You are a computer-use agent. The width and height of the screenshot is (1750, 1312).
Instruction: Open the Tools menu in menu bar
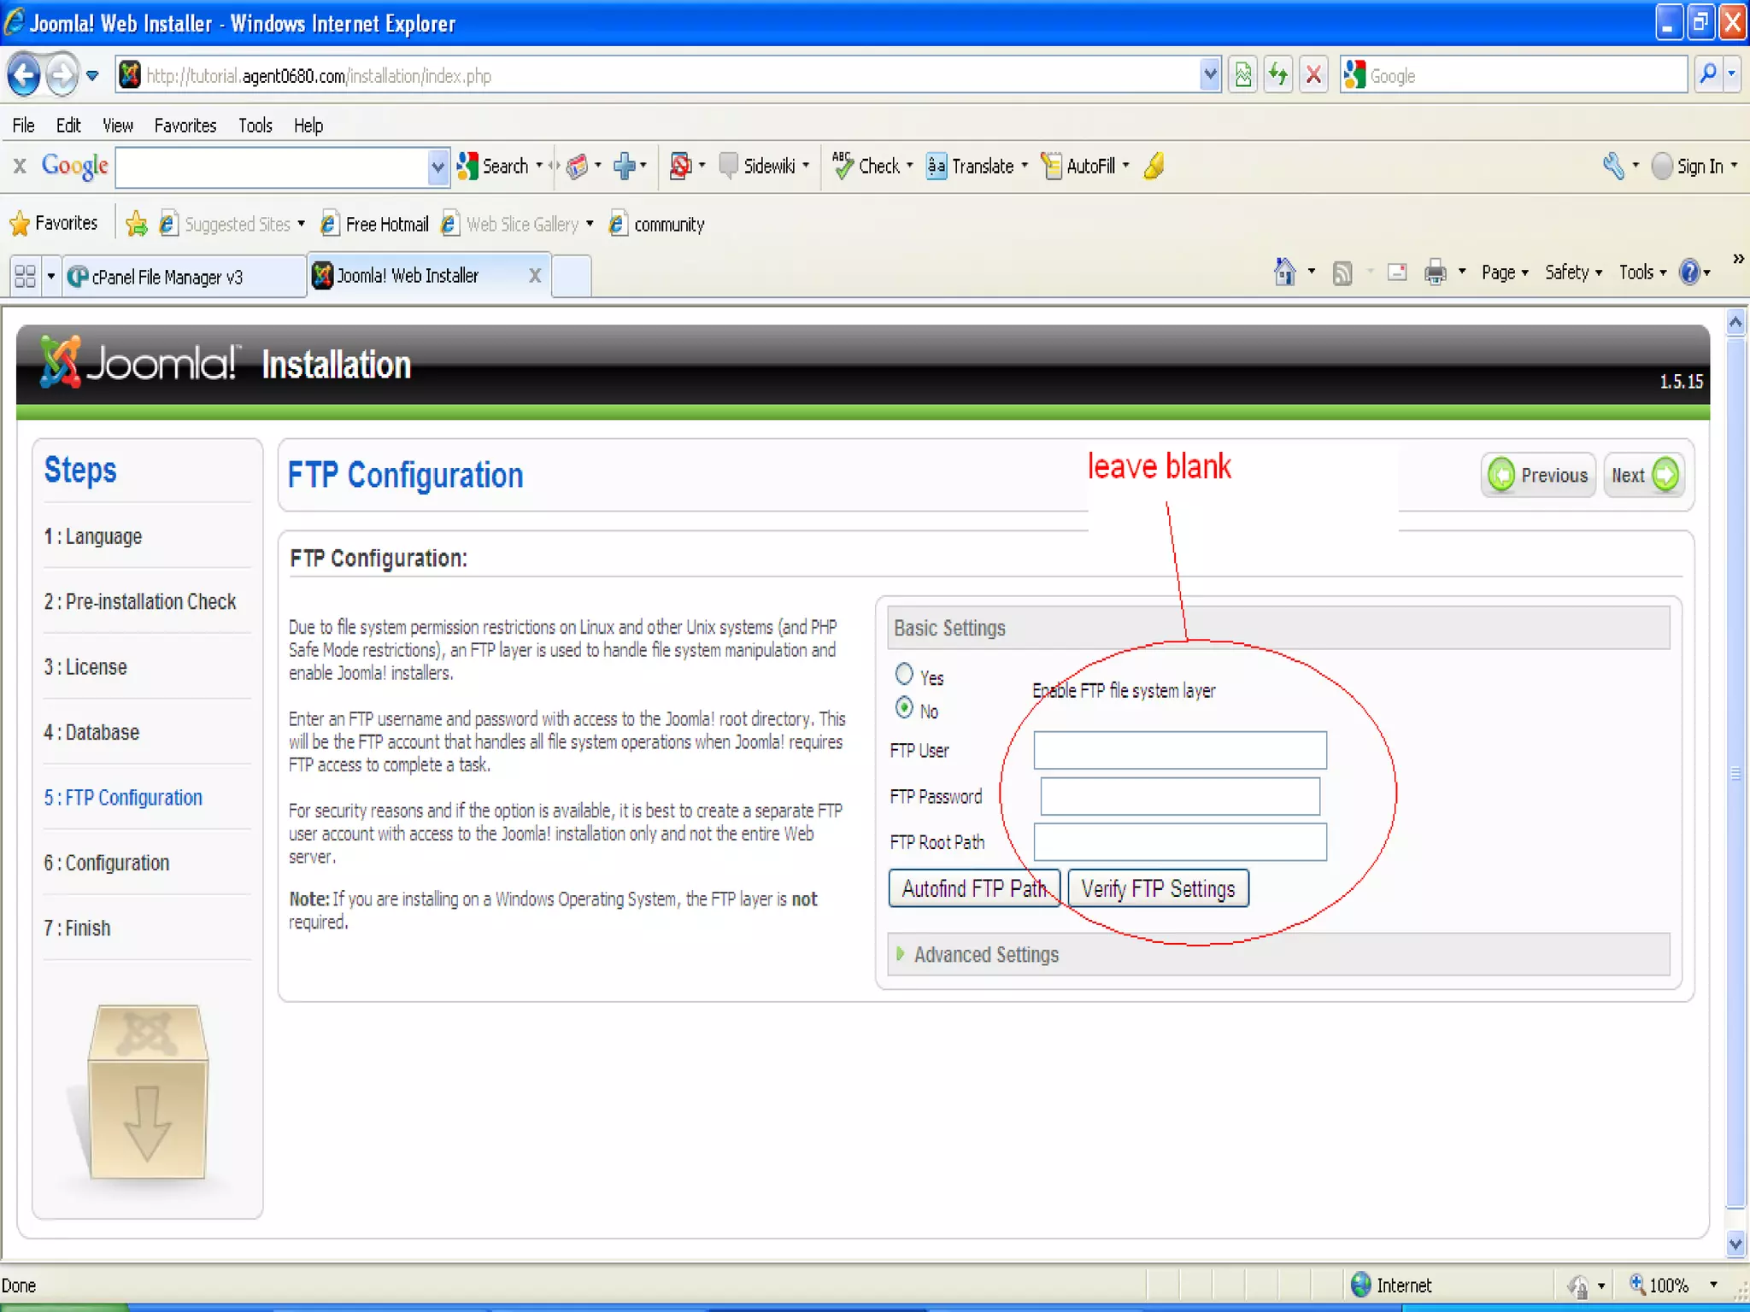point(255,126)
